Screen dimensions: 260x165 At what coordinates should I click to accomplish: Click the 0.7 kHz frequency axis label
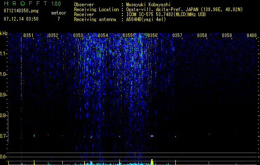[x=4, y=136]
